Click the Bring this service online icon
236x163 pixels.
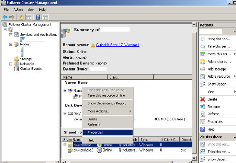(203, 39)
